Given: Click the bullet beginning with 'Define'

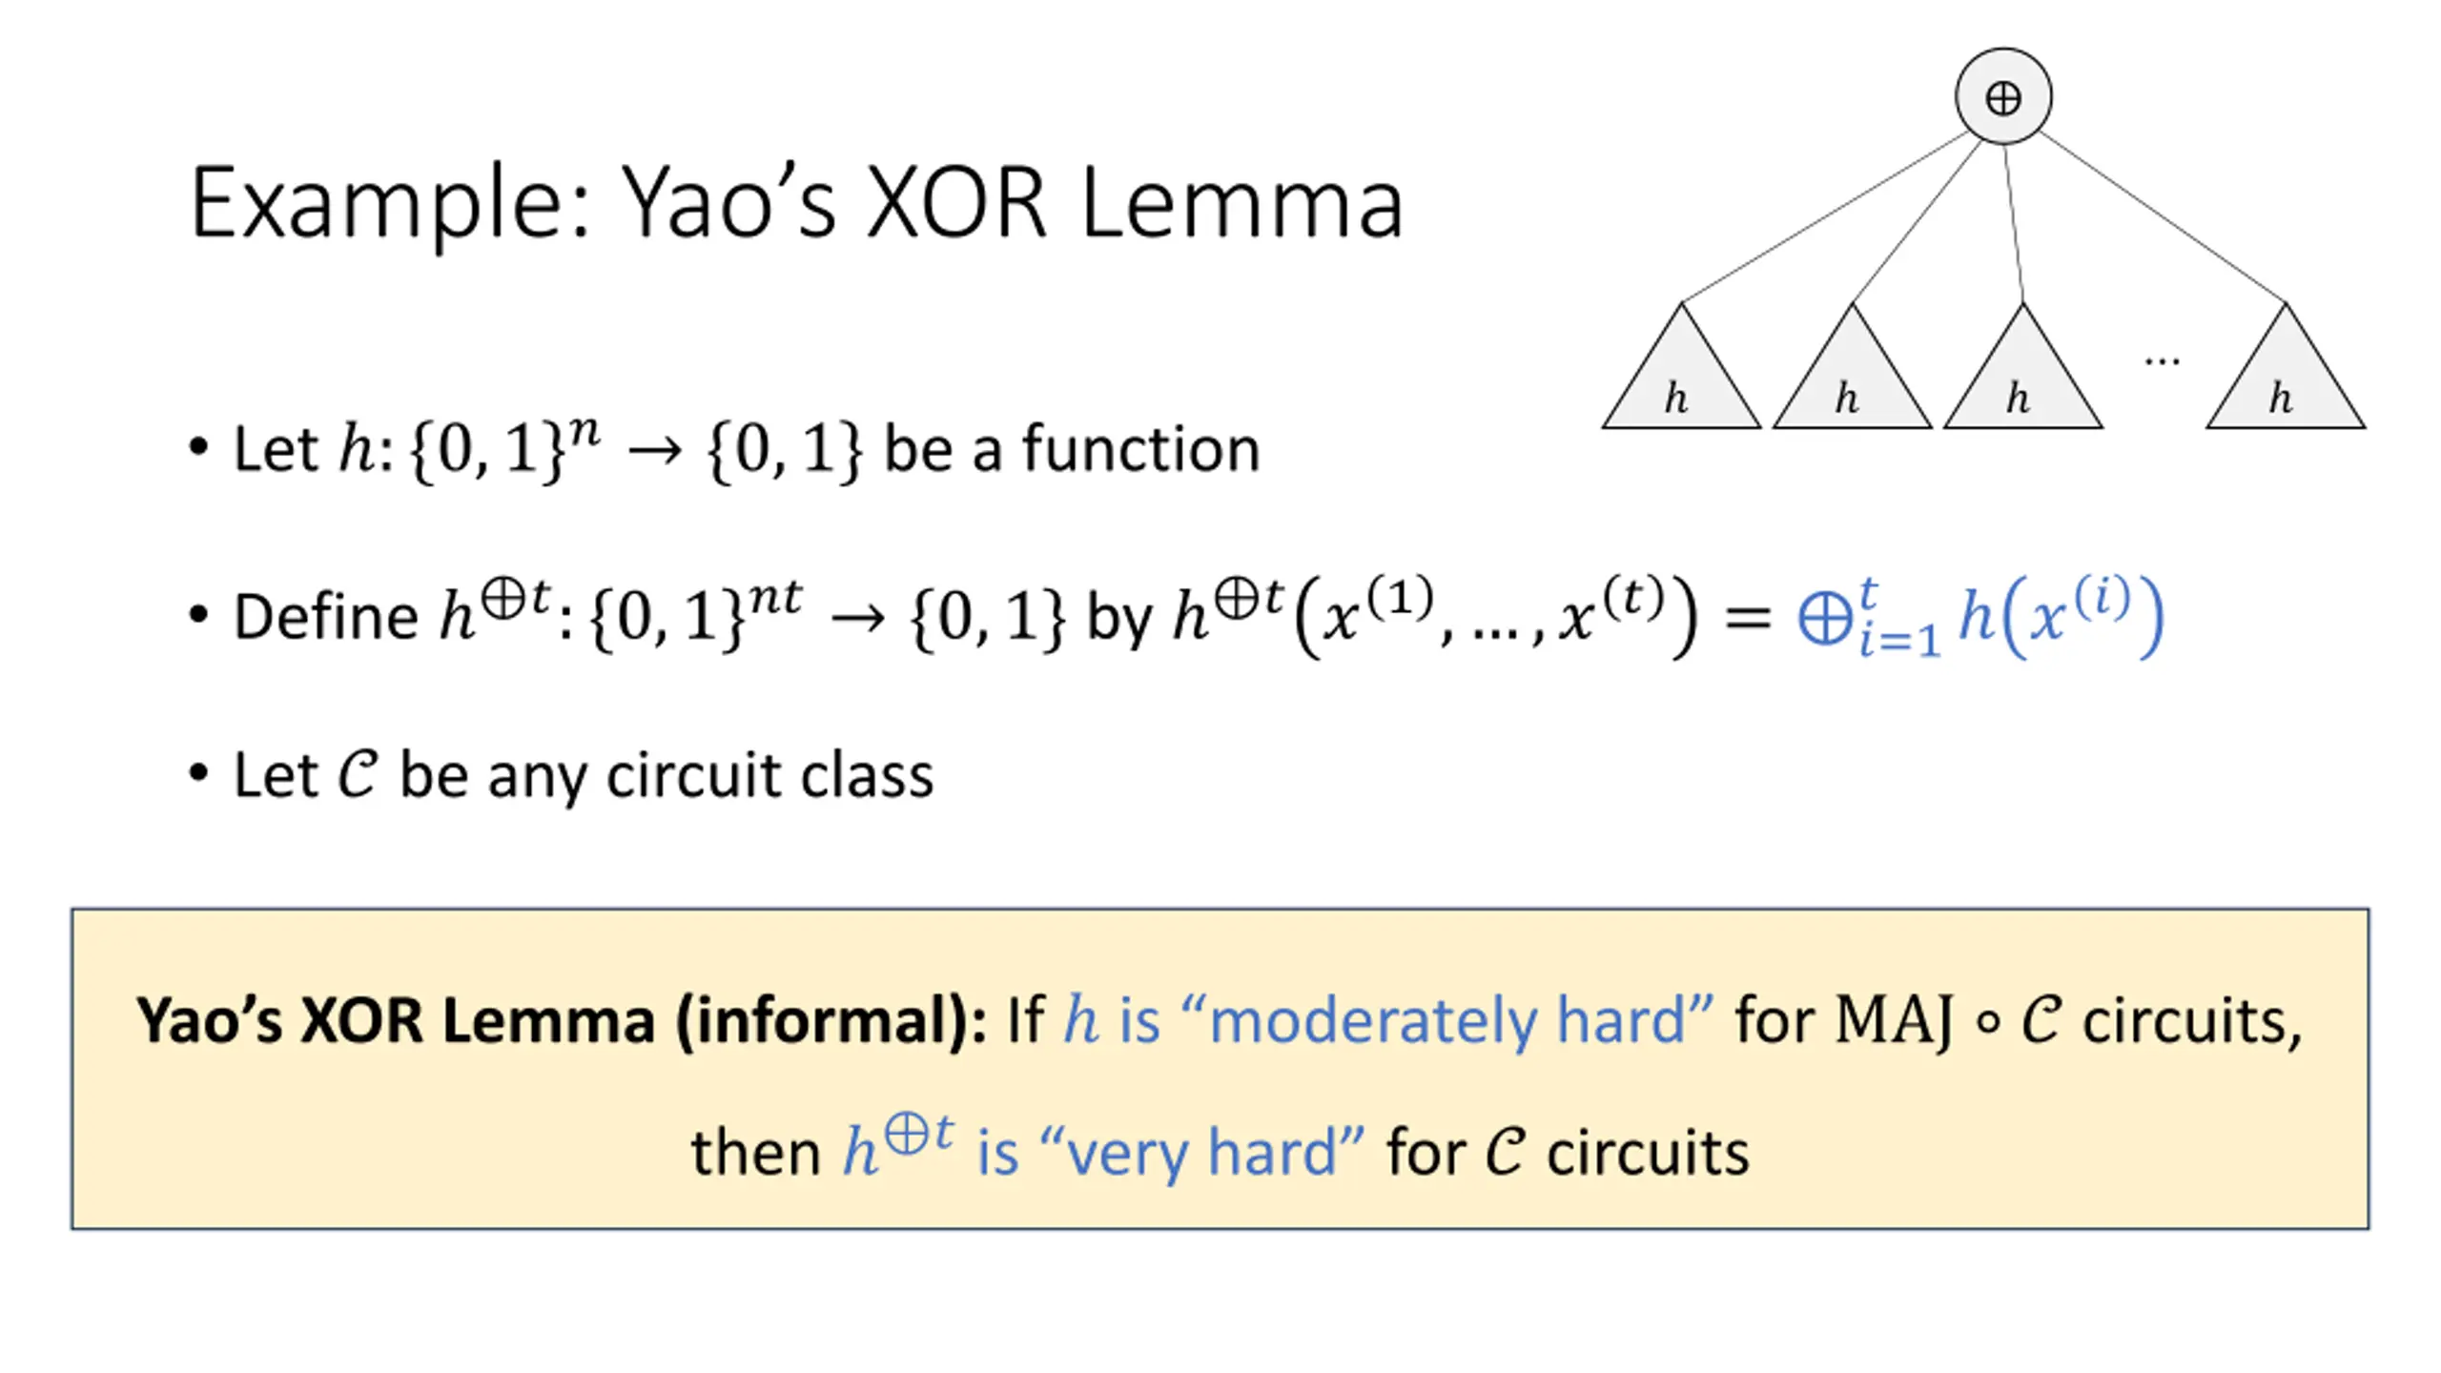Looking at the screenshot, I should tap(1176, 617).
